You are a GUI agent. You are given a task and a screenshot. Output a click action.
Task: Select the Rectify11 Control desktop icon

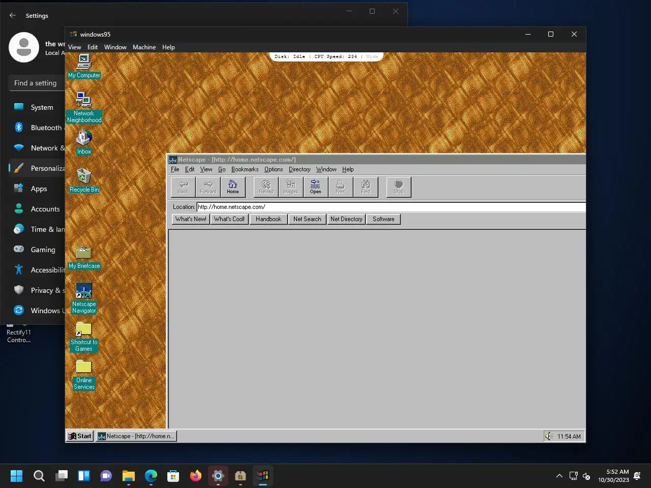coord(19,333)
